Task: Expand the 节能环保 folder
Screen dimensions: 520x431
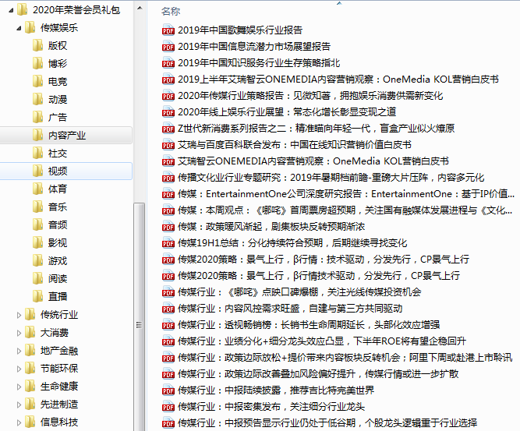Action: pos(19,369)
